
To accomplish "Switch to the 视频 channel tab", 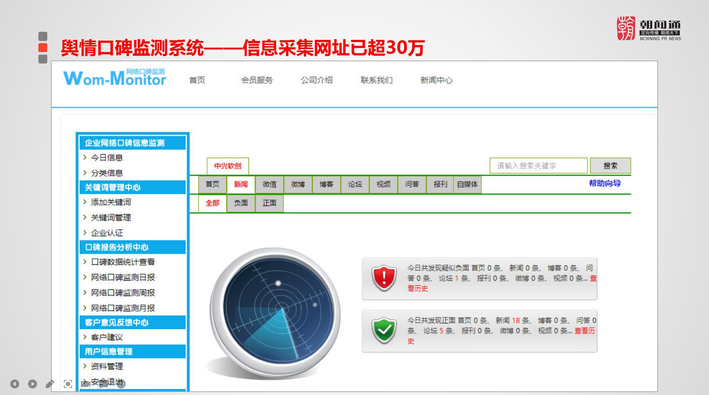I will pos(383,184).
